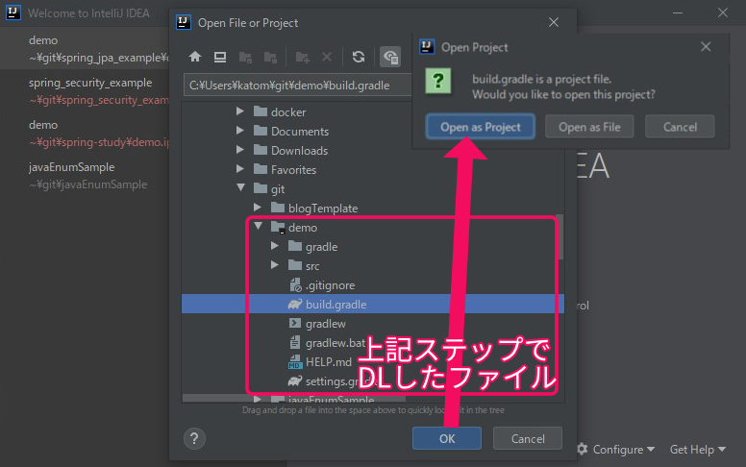Click the file path input field
The width and height of the screenshot is (746, 467).
tap(298, 86)
